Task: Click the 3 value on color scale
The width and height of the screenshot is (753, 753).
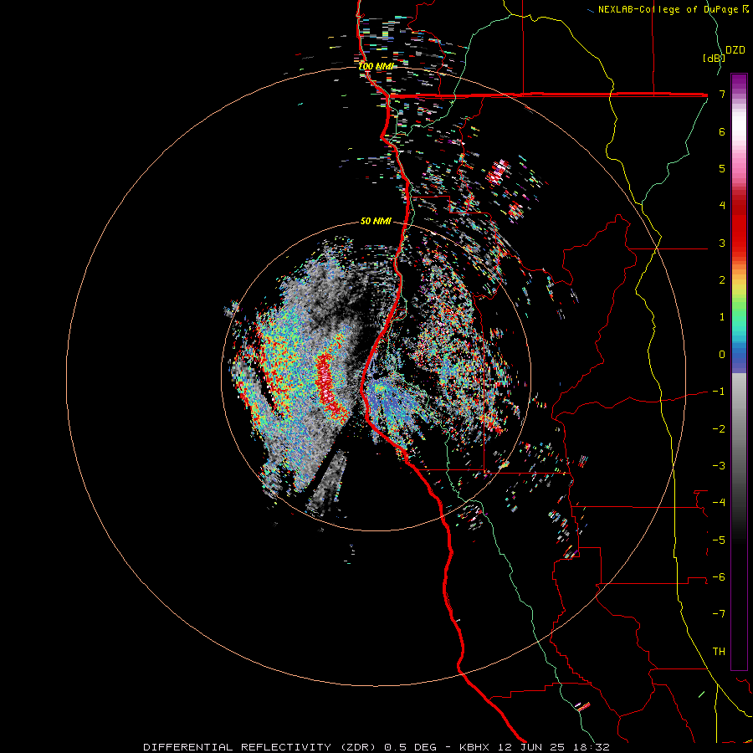Action: (722, 243)
